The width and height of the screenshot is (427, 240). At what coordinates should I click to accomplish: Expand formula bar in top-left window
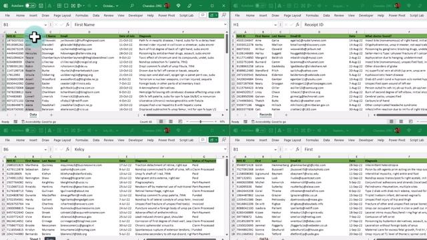click(226, 25)
